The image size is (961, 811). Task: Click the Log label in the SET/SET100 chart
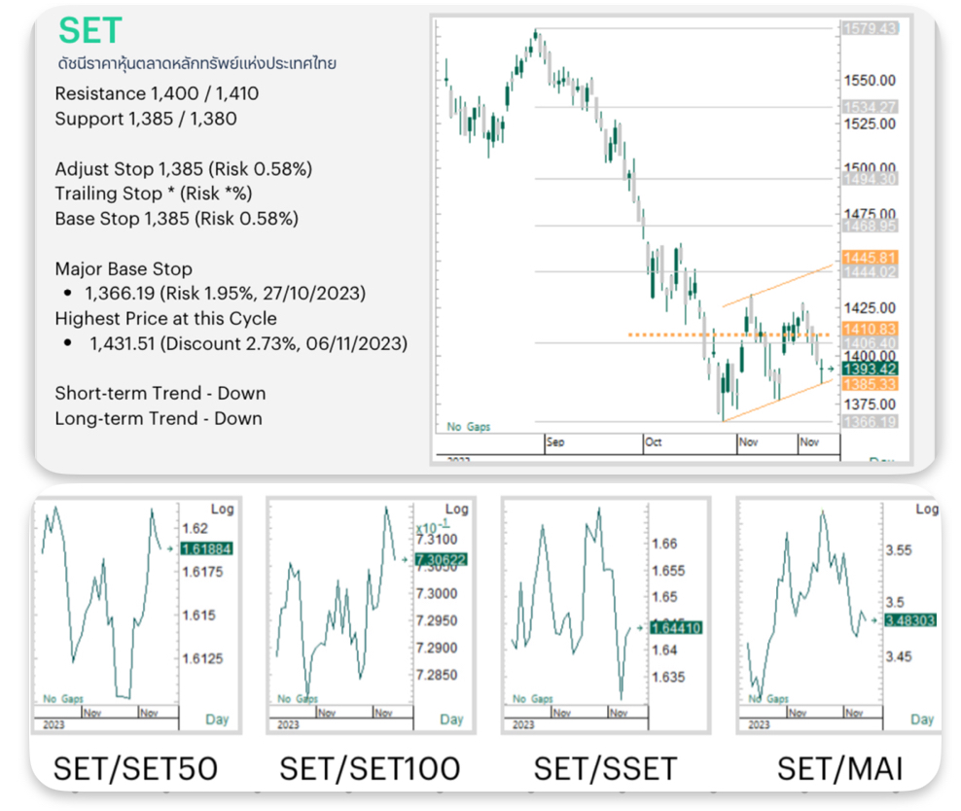pos(456,509)
